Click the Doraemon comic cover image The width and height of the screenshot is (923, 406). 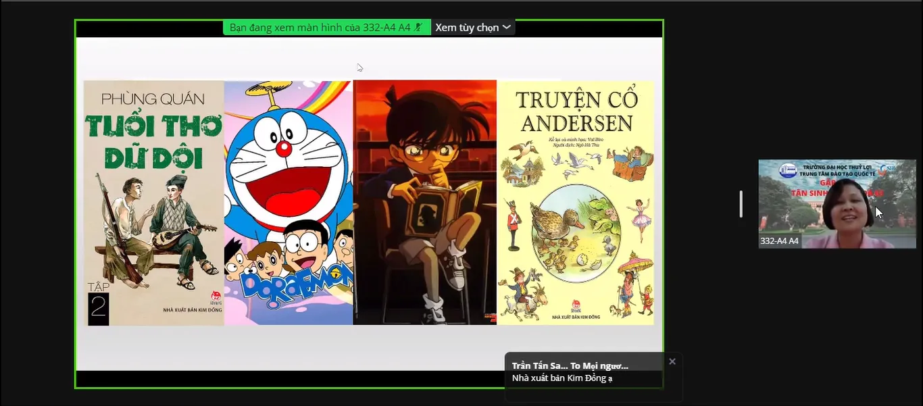[x=289, y=203]
